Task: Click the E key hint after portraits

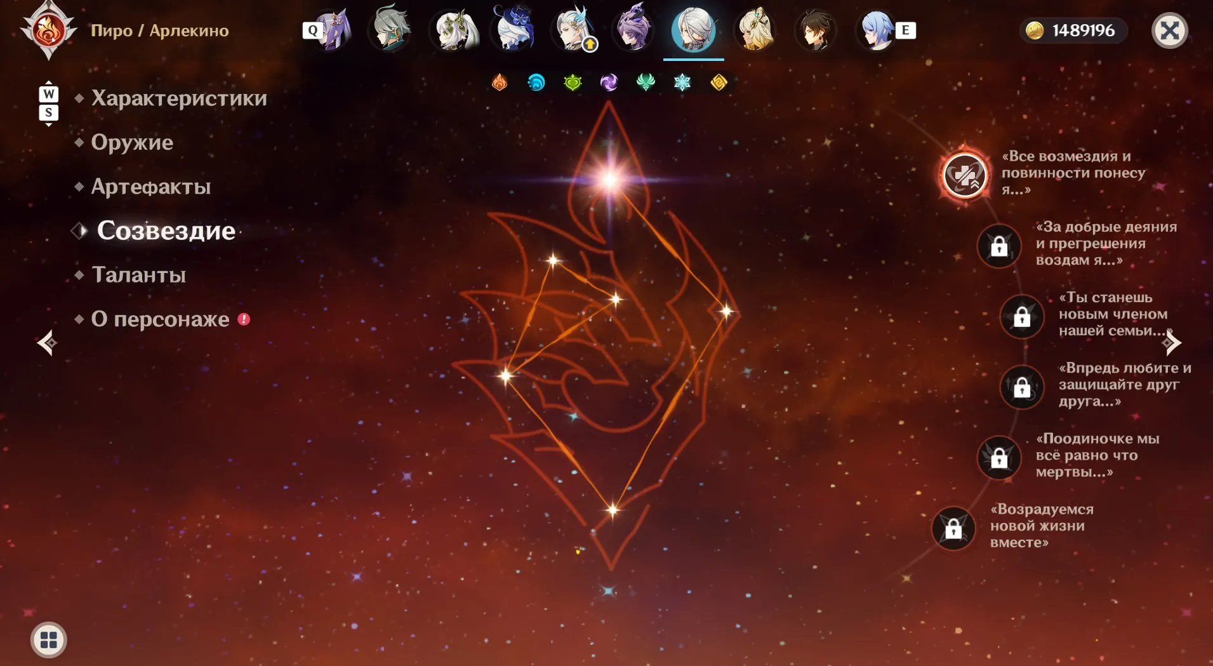Action: [x=906, y=30]
